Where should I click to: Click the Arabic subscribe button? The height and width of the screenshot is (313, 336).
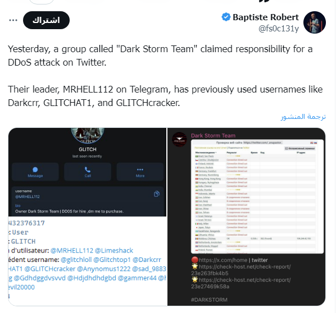pyautogui.click(x=46, y=20)
